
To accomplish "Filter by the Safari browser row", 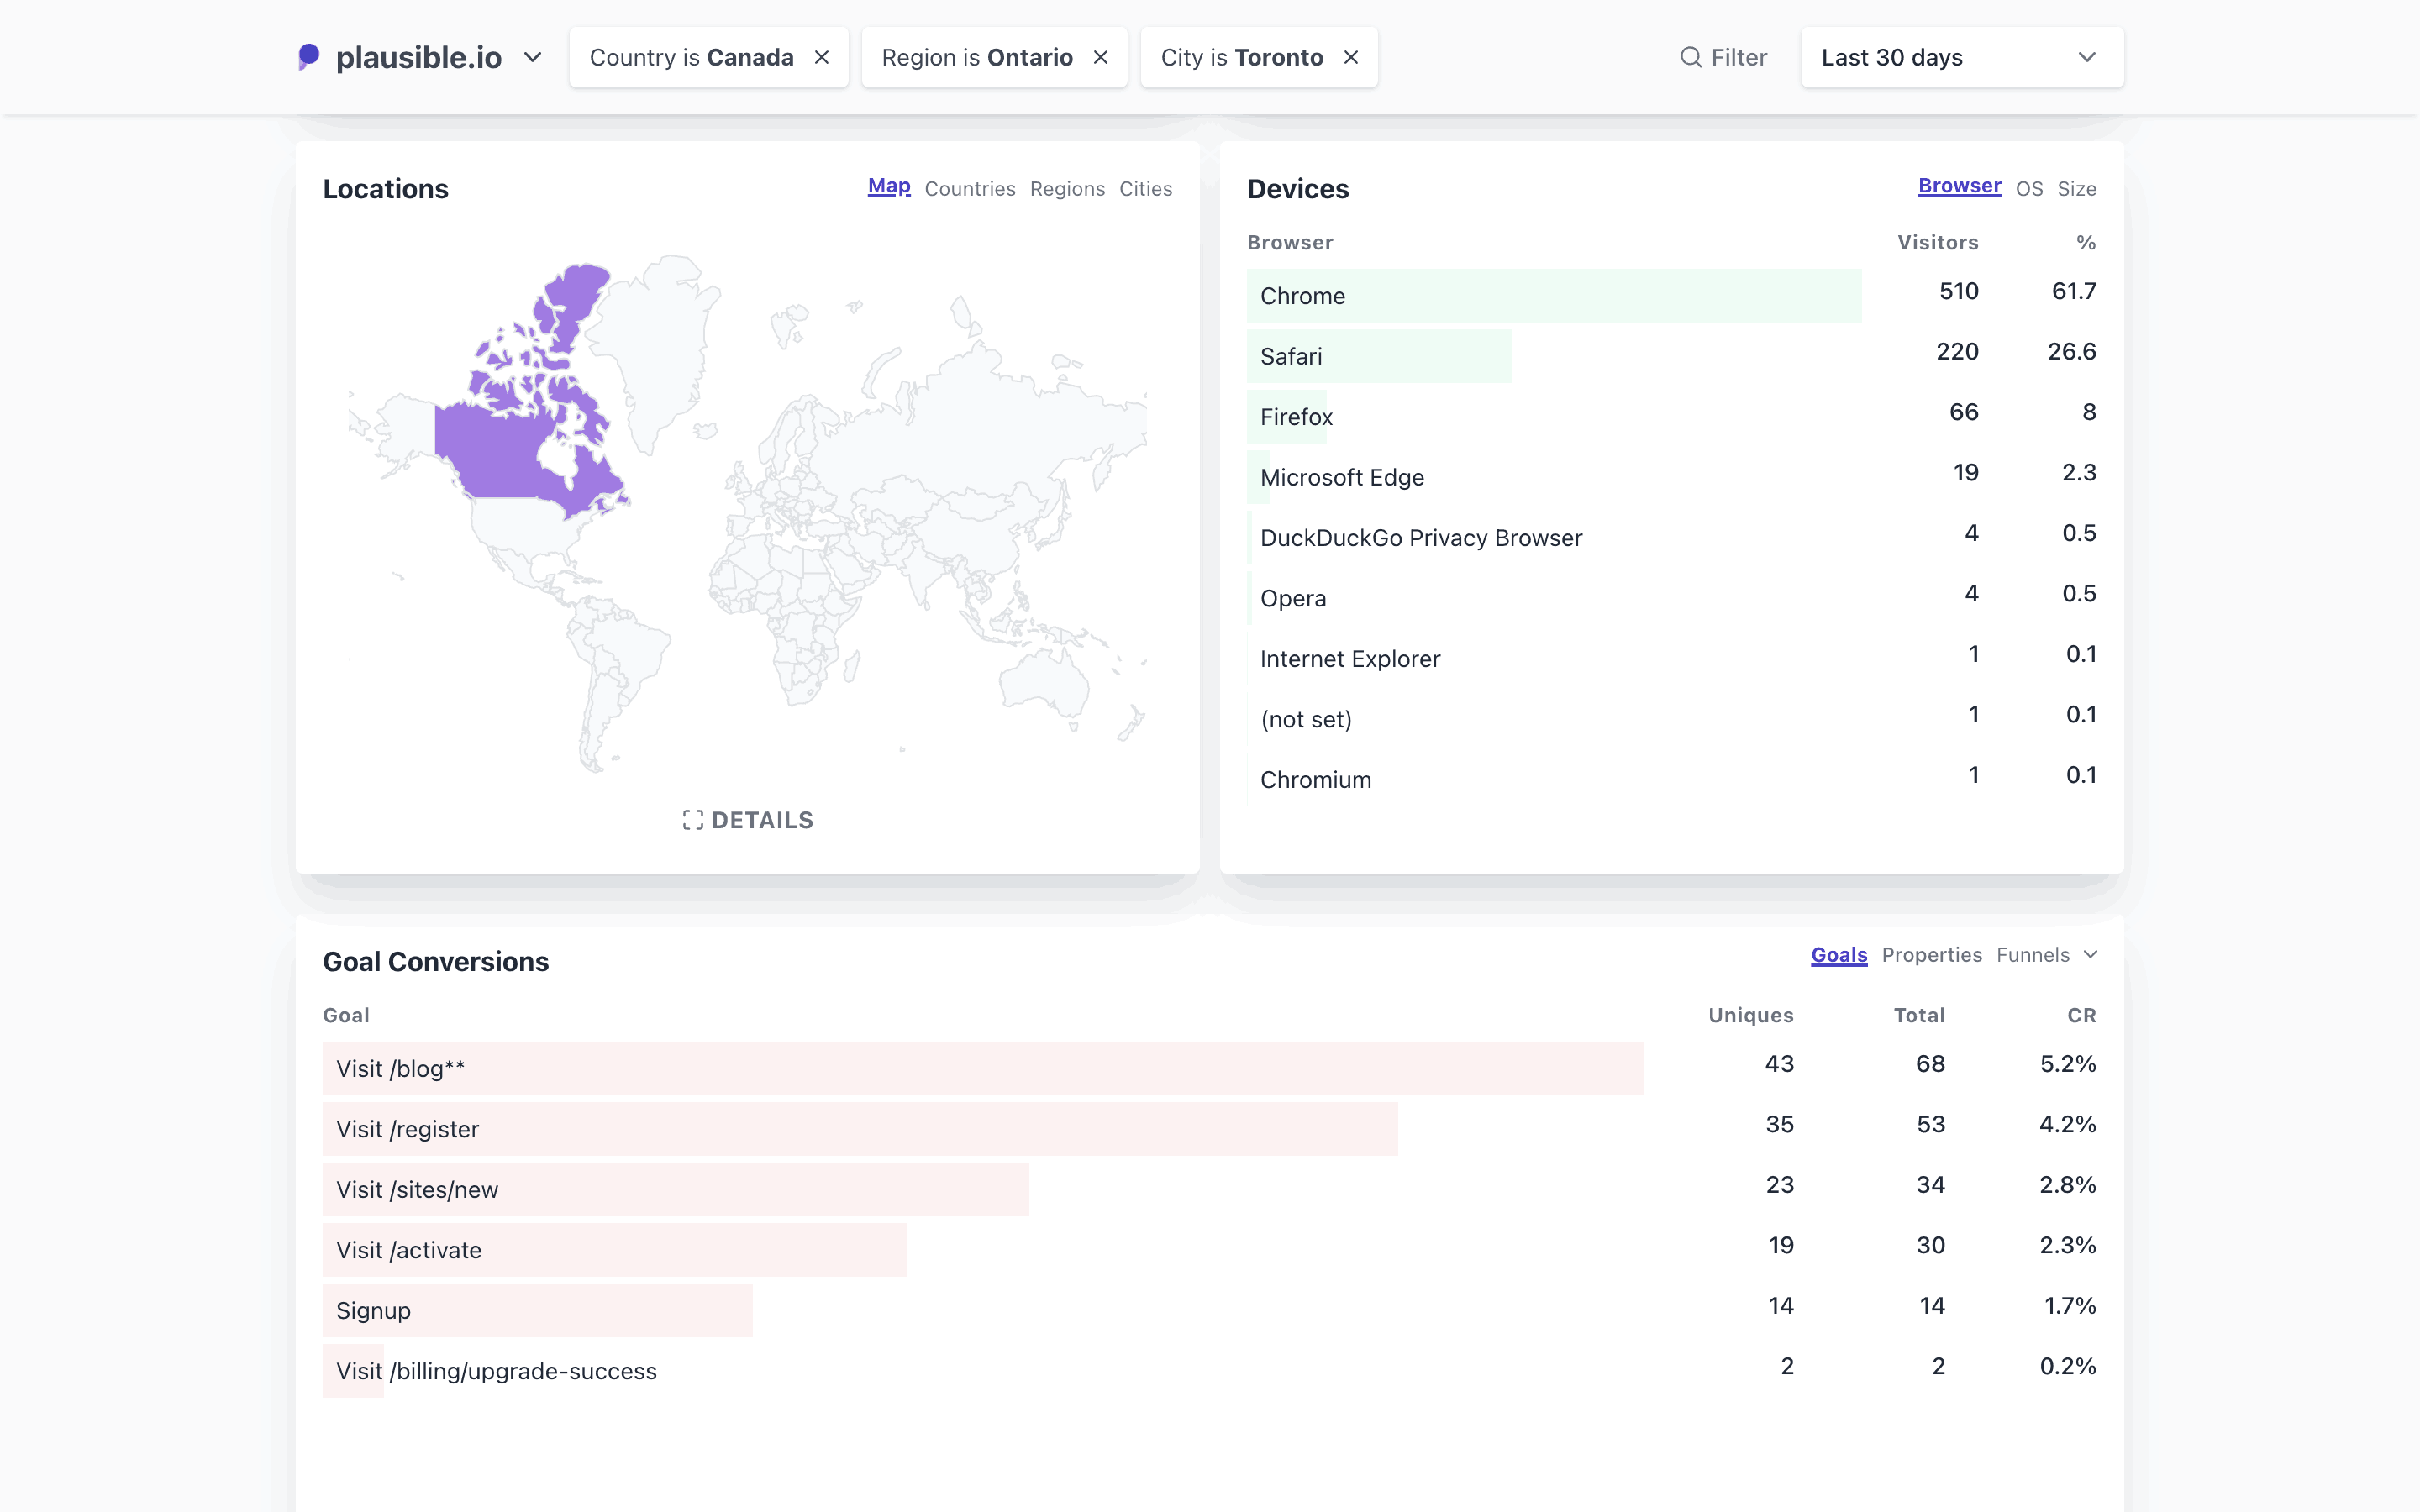I will point(1291,357).
